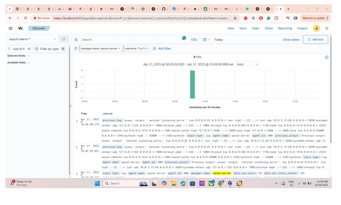Open the Inspect menu item
The image size is (341, 205).
(x=303, y=28)
